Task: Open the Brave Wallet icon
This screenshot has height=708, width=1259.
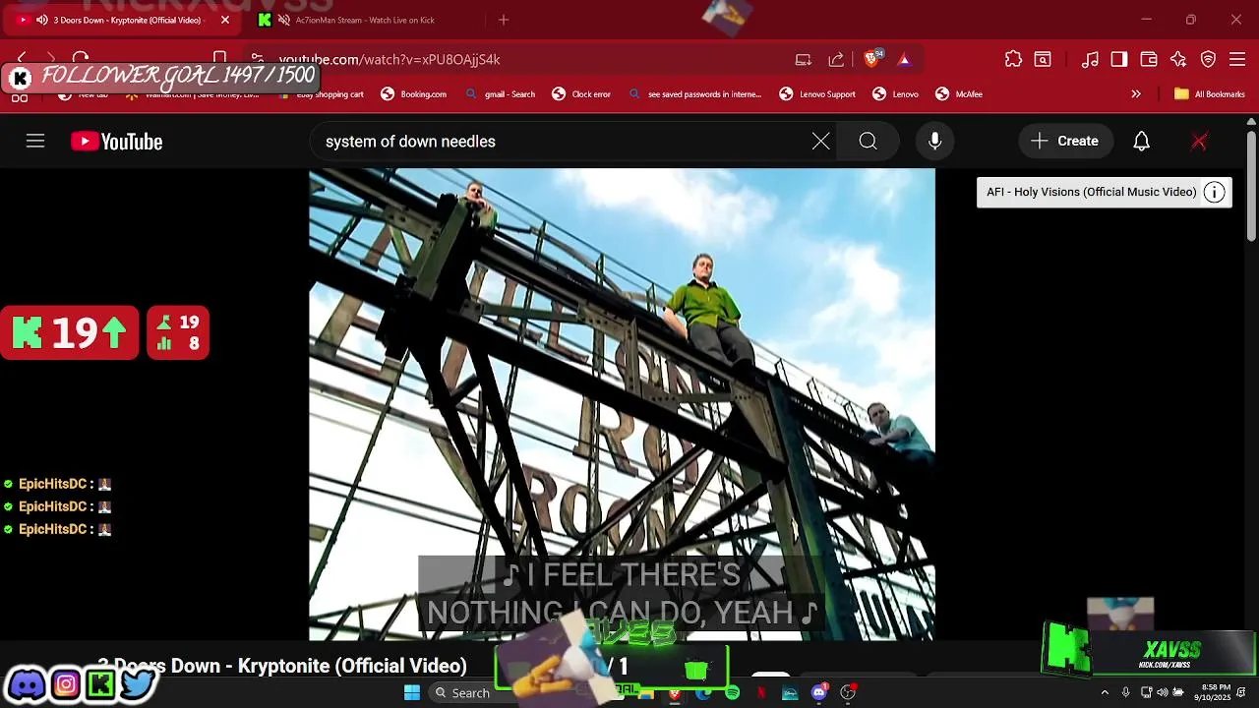Action: [x=1148, y=59]
